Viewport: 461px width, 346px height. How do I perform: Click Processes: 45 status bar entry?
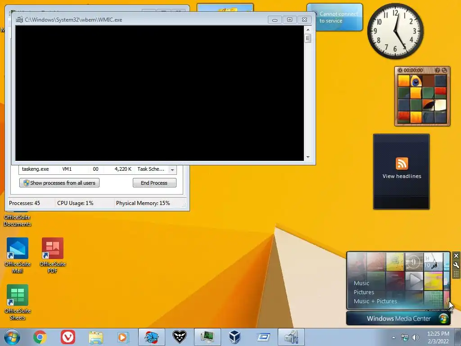[x=24, y=203]
